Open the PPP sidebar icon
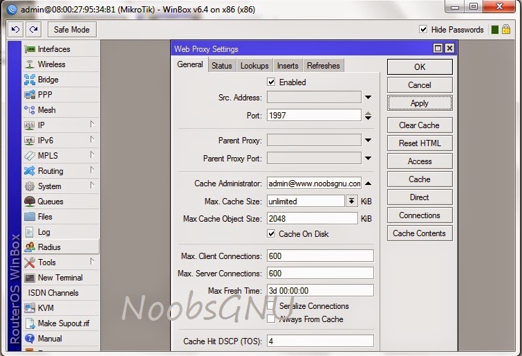The image size is (522, 356). tap(30, 95)
